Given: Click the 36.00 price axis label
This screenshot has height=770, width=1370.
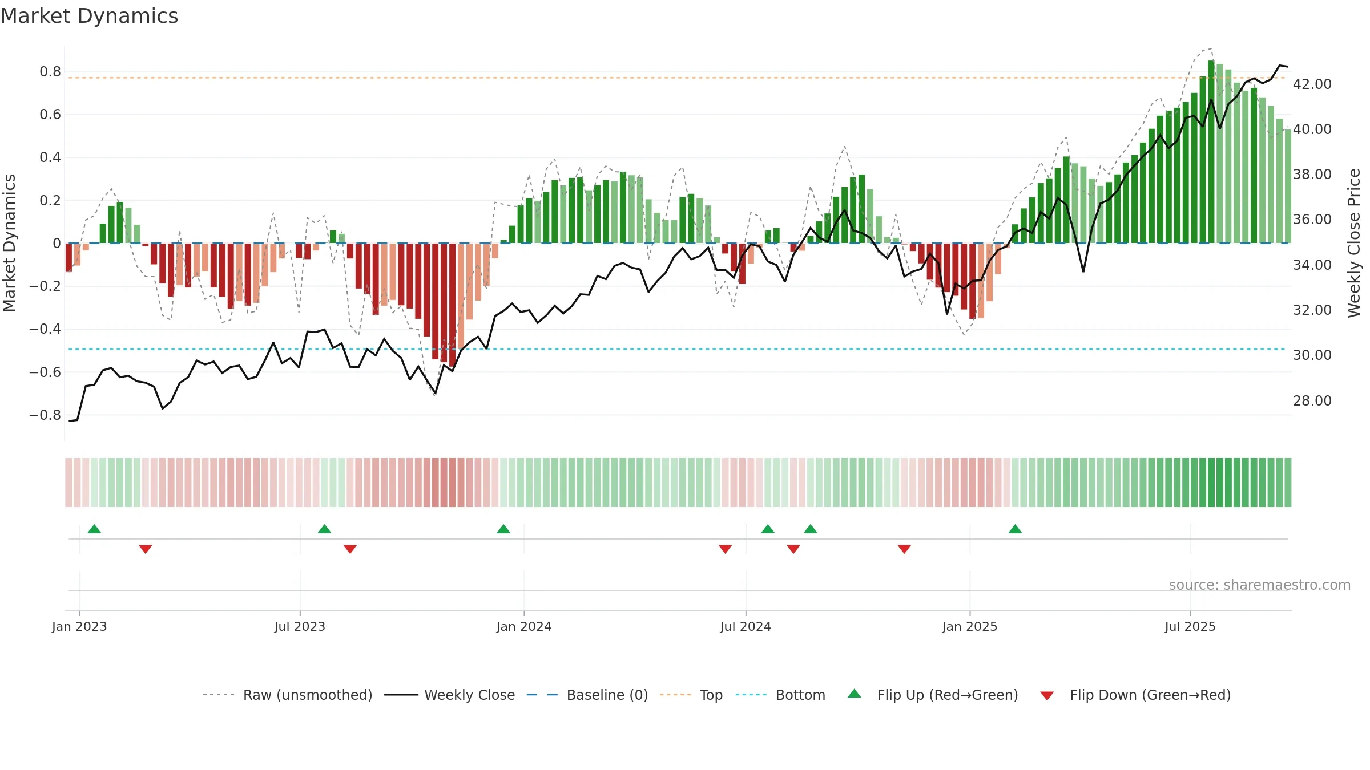Looking at the screenshot, I should (x=1312, y=219).
